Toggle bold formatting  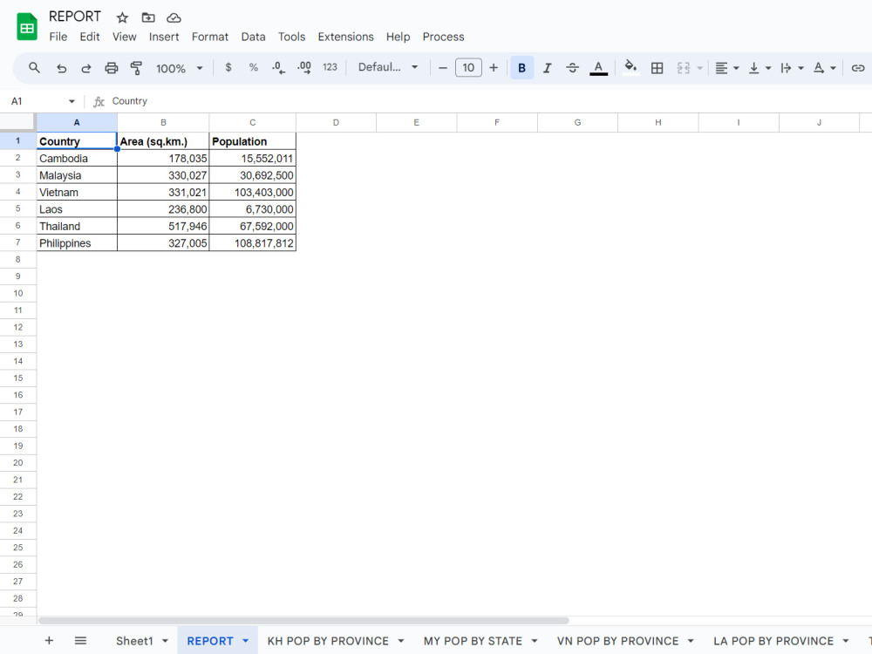(x=521, y=68)
